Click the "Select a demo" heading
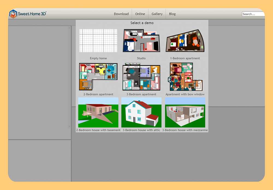This screenshot has height=190, width=273. 142,23
